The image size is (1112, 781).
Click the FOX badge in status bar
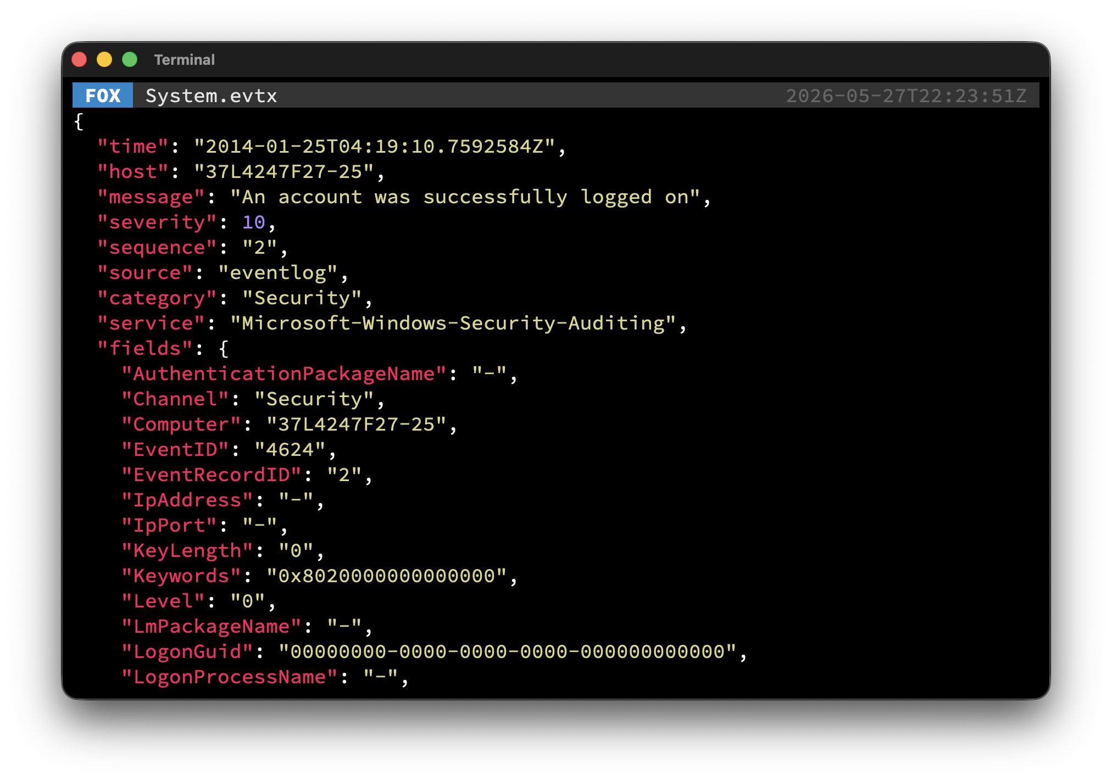point(103,96)
